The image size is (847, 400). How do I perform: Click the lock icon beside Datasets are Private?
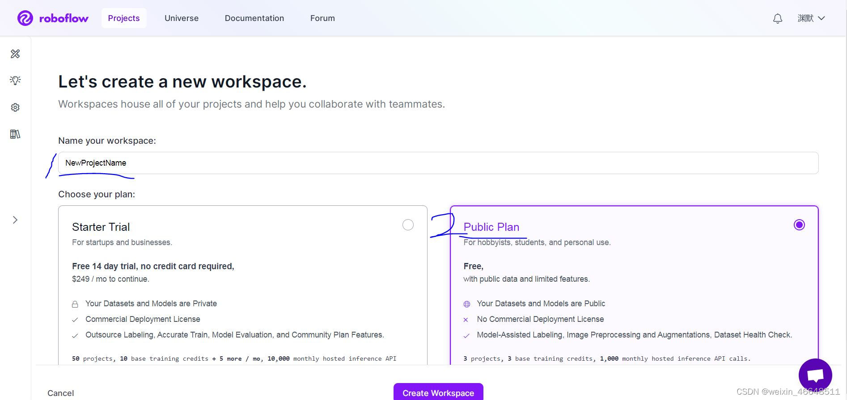point(75,304)
